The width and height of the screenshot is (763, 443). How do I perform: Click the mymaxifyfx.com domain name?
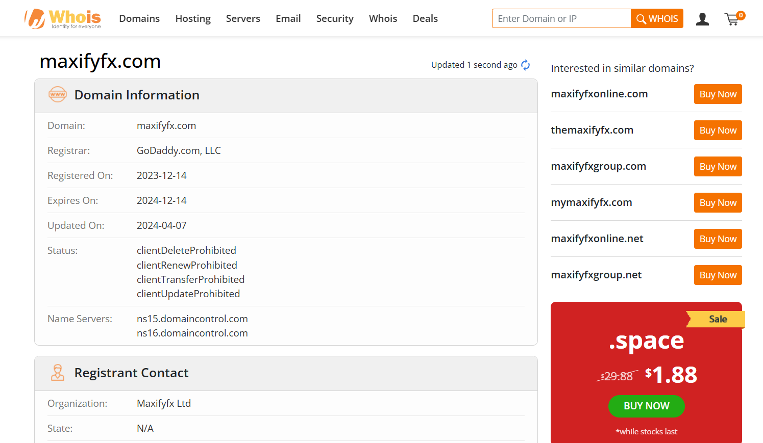pos(592,202)
